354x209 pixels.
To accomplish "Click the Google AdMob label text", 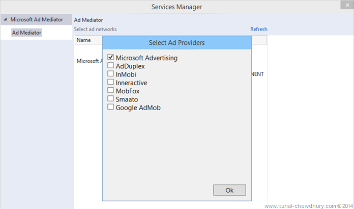I will click(x=138, y=107).
